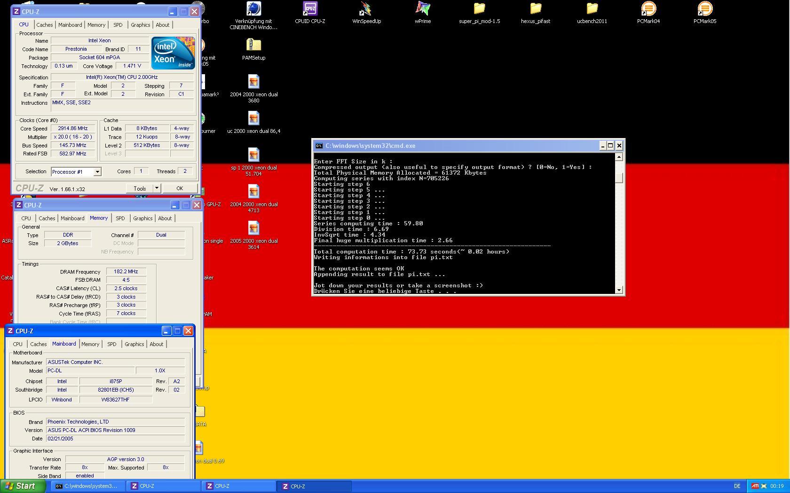The image size is (790, 493).
Task: Open PAMSetup archive icon
Action: [253, 46]
